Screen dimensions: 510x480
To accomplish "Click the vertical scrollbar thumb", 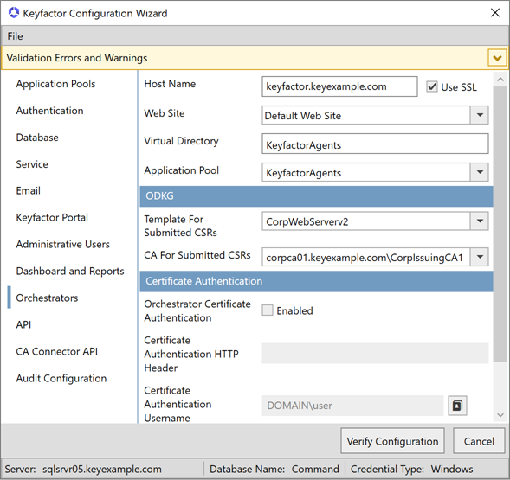I will (x=500, y=224).
